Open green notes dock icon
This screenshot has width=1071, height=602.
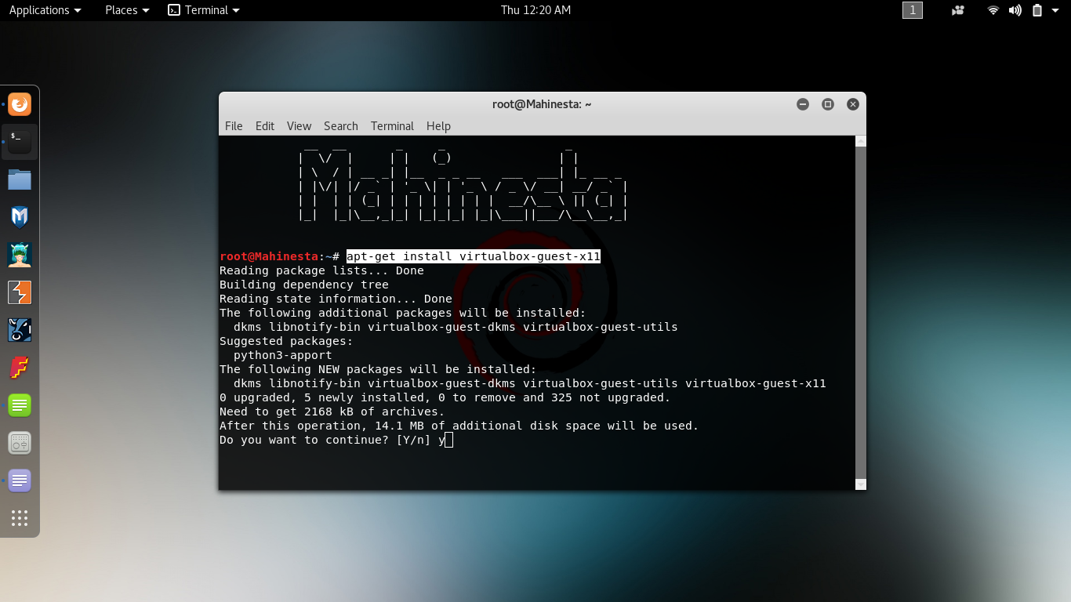click(20, 405)
